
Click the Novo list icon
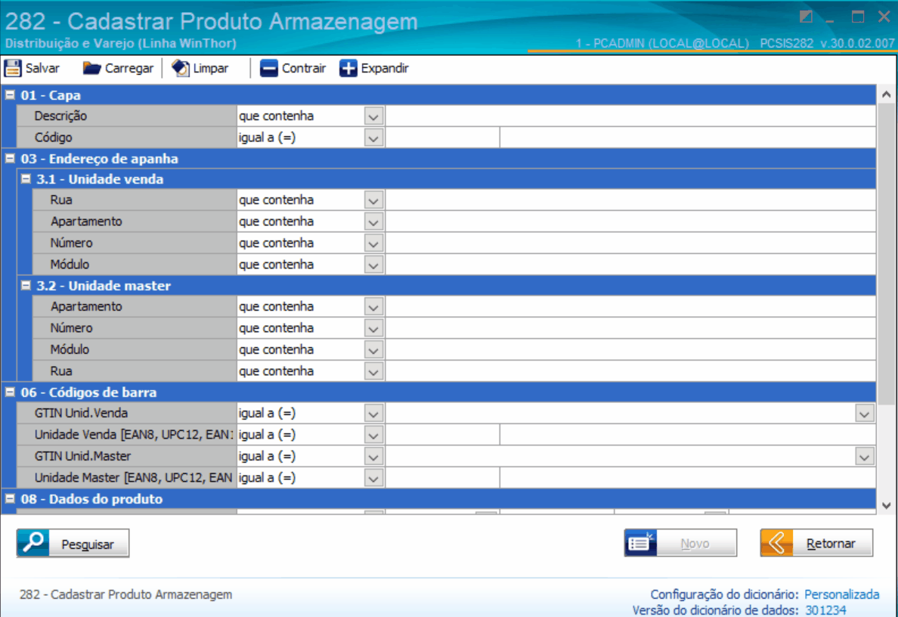[x=640, y=543]
